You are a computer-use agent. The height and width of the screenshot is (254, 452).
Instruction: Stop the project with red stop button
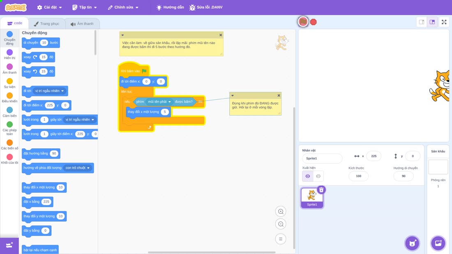point(314,22)
